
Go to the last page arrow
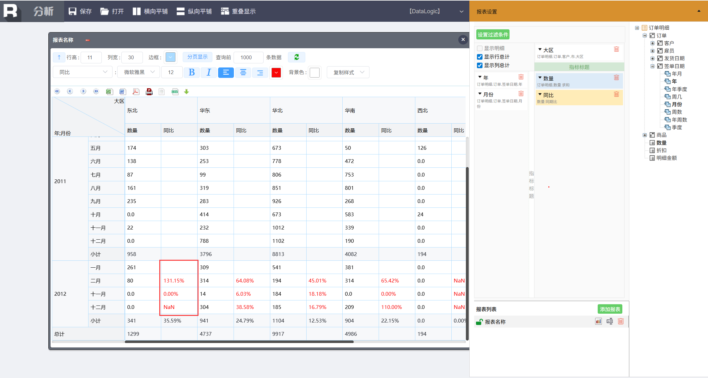click(96, 91)
